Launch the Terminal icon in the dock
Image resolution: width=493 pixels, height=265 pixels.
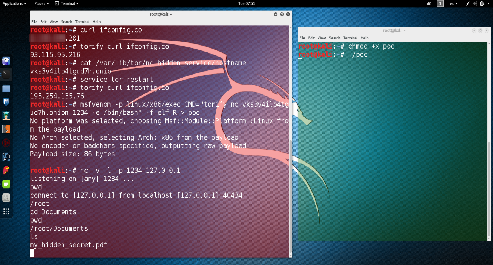pos(6,75)
